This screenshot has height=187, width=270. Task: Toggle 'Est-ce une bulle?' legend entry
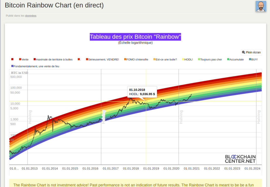point(165,59)
